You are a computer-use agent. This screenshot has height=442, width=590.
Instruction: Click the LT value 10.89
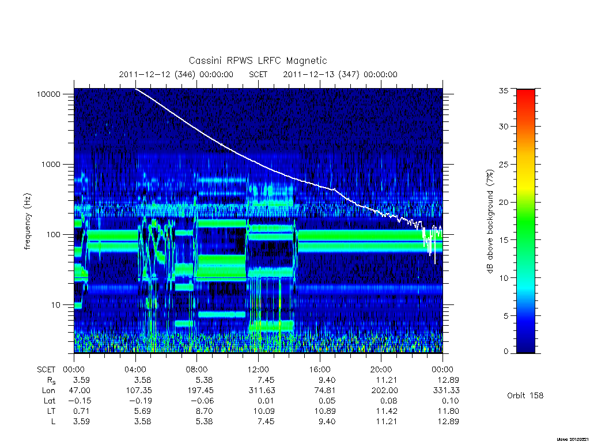[x=325, y=411]
